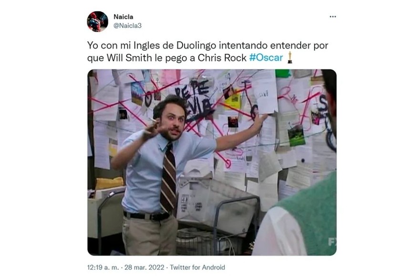
Task: Open the Twitter for Android source link
Action: click(x=197, y=267)
